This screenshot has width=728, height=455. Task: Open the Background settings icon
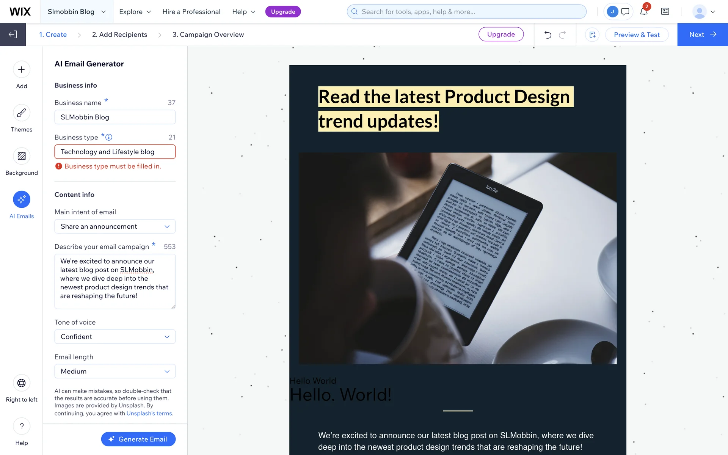22,156
